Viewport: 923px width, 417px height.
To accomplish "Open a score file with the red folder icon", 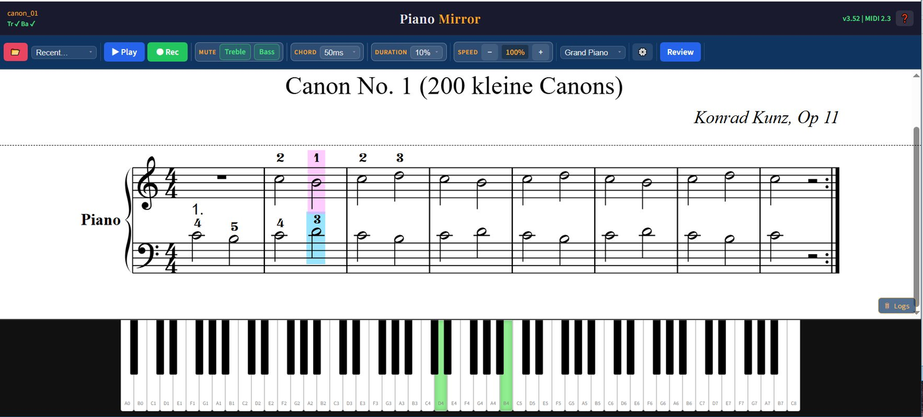I will 16,52.
